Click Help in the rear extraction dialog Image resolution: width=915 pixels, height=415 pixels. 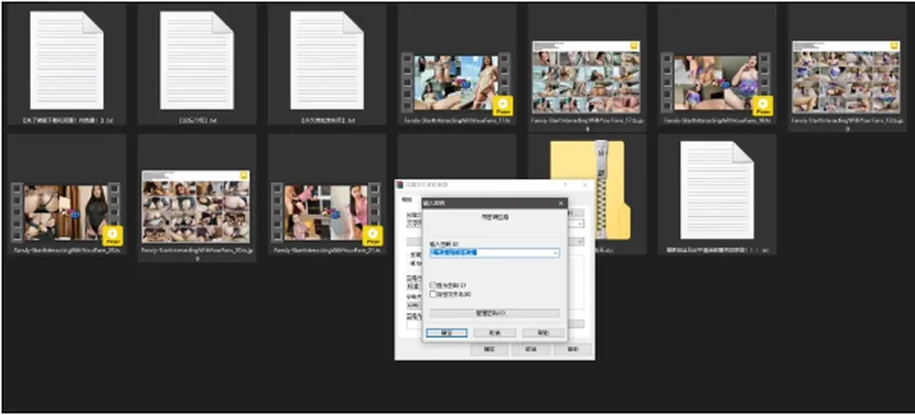pos(573,349)
